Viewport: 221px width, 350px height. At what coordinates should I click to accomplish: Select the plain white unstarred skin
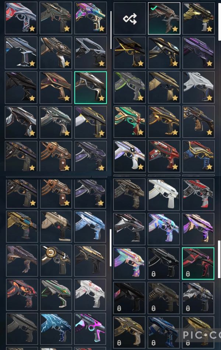164,195
